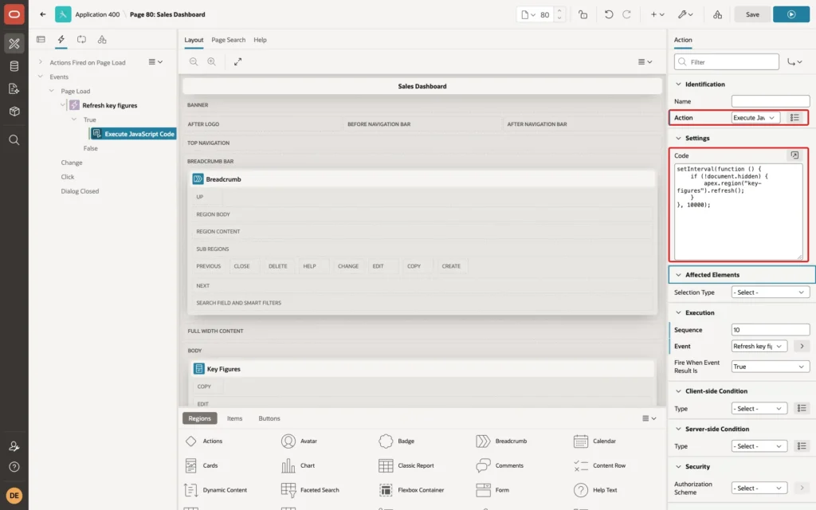Open Client-side Condition Type dropdown

click(x=759, y=409)
